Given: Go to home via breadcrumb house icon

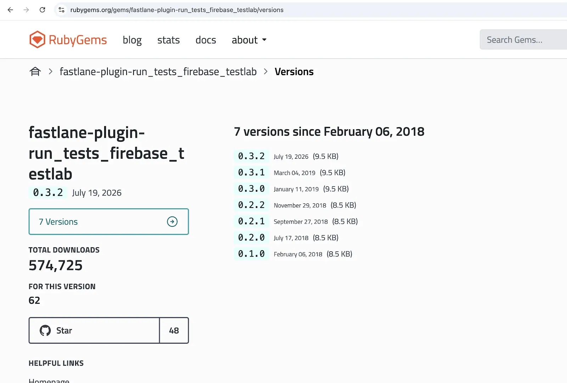Looking at the screenshot, I should (x=35, y=72).
